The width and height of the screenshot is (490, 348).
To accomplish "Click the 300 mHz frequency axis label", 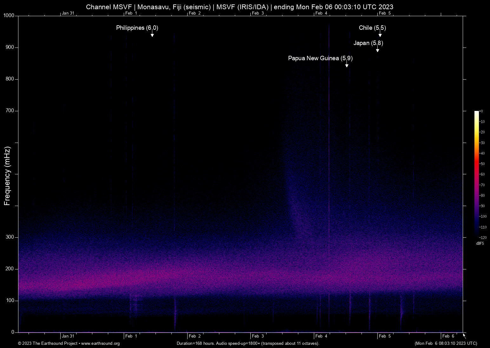I will [x=10, y=237].
